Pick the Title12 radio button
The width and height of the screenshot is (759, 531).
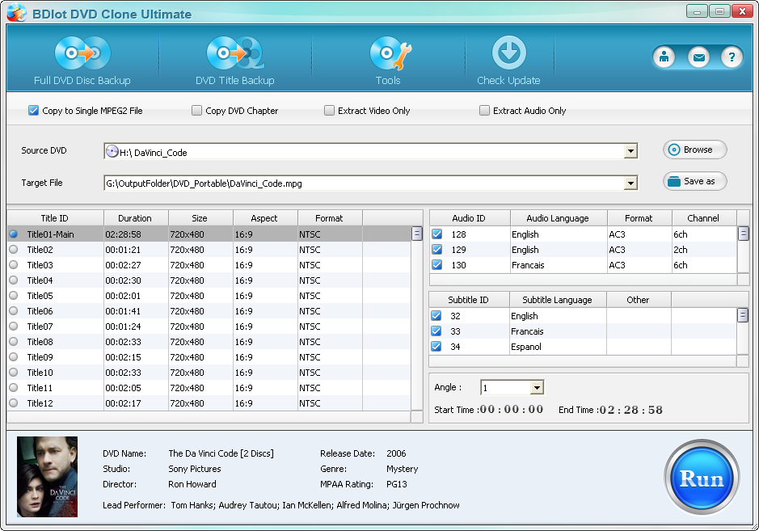(14, 403)
